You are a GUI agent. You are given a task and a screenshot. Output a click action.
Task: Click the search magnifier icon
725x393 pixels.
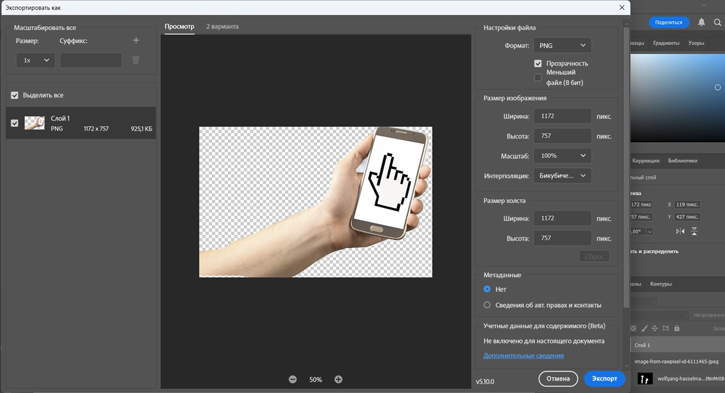click(x=717, y=22)
